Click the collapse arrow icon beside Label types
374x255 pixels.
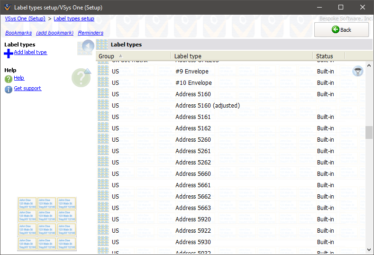click(87, 47)
